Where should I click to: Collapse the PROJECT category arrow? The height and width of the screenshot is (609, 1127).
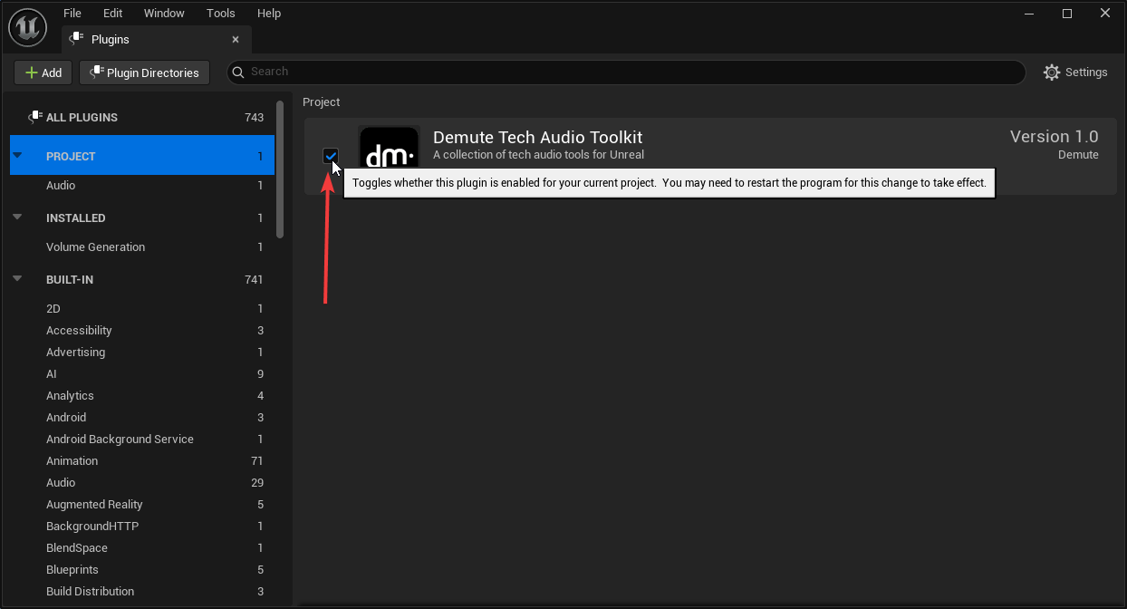pyautogui.click(x=17, y=156)
